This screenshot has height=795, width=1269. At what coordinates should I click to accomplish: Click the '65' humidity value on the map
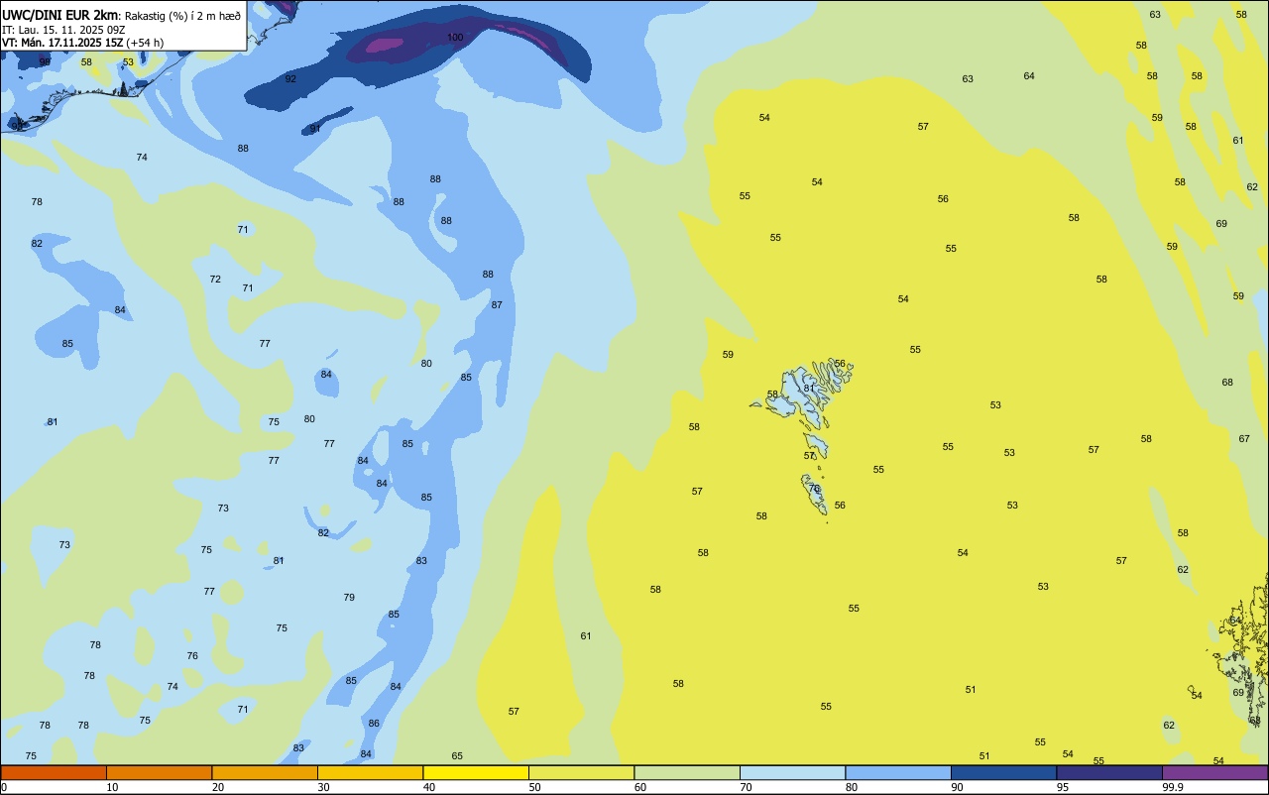click(x=457, y=756)
